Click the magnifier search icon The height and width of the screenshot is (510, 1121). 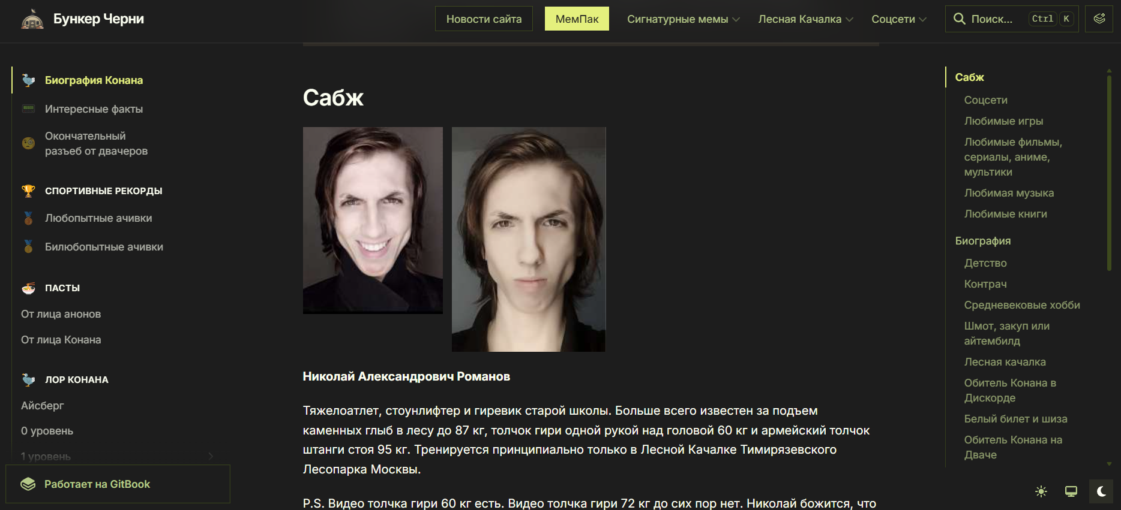[960, 19]
